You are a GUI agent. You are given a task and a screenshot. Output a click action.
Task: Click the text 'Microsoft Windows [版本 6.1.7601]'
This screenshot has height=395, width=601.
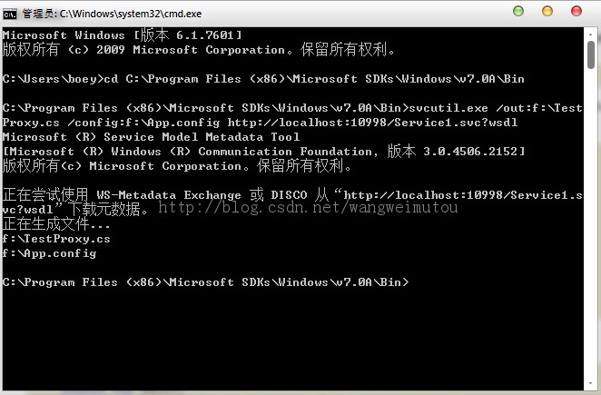pyautogui.click(x=123, y=35)
